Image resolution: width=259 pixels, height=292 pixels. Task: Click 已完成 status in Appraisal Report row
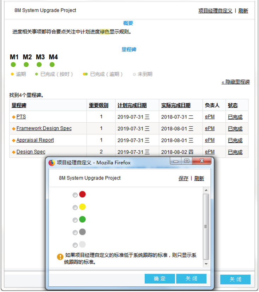tap(235, 141)
